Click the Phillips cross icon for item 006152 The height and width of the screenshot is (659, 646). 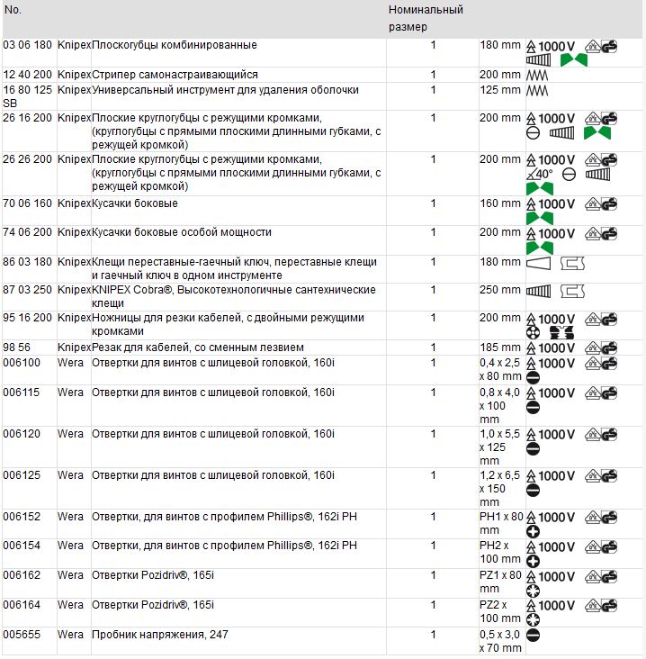click(x=533, y=532)
